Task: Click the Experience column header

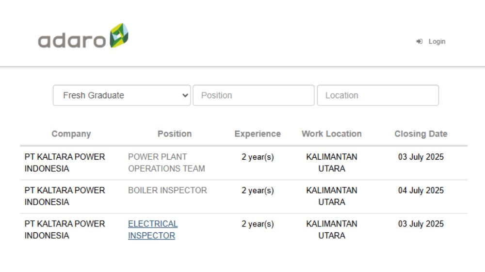Action: point(258,134)
